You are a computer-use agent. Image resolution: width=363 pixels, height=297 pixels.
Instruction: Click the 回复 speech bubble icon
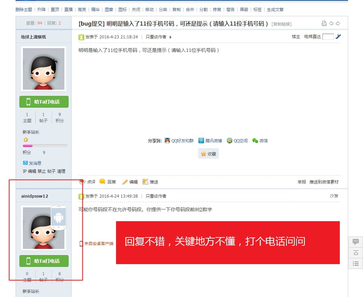[102, 182]
